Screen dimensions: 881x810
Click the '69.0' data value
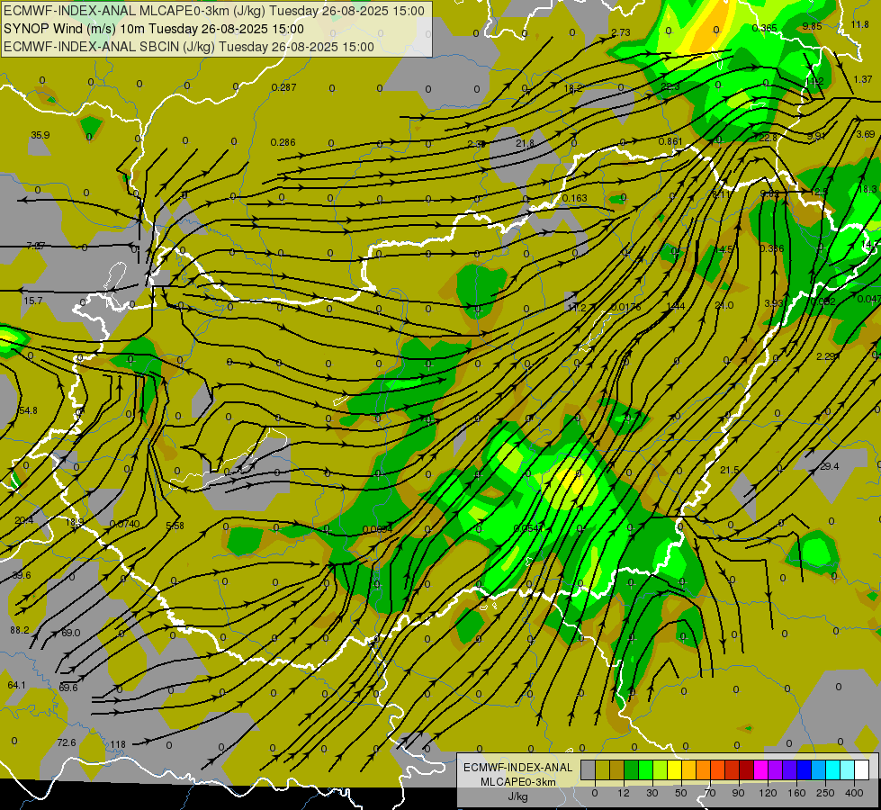coord(71,633)
